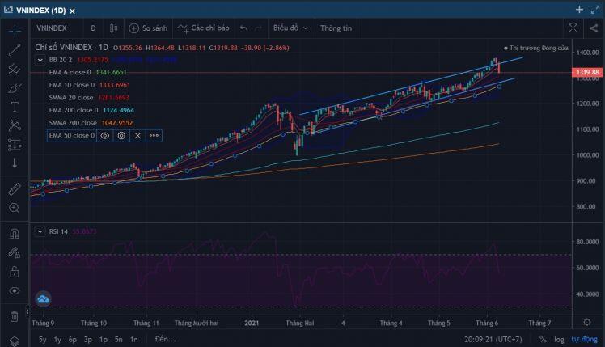Toggle lock all drawing tools
This screenshot has width=605, height=347.
coord(15,272)
